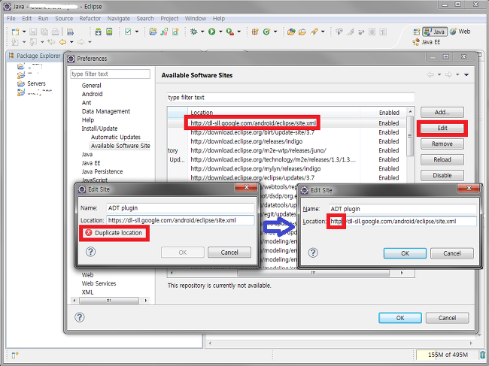This screenshot has height=366, width=489.
Task: Click the Open Type icon
Action: point(291,32)
